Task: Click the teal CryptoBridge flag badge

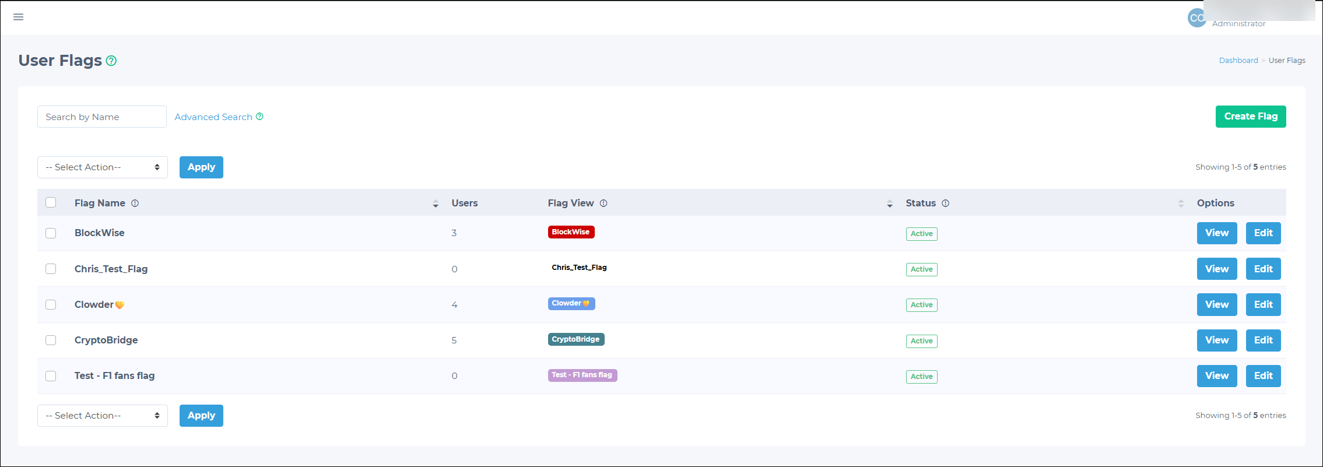Action: click(x=576, y=339)
